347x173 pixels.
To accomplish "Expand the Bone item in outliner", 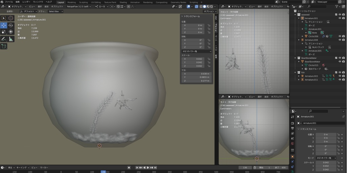I will [x=306, y=33].
